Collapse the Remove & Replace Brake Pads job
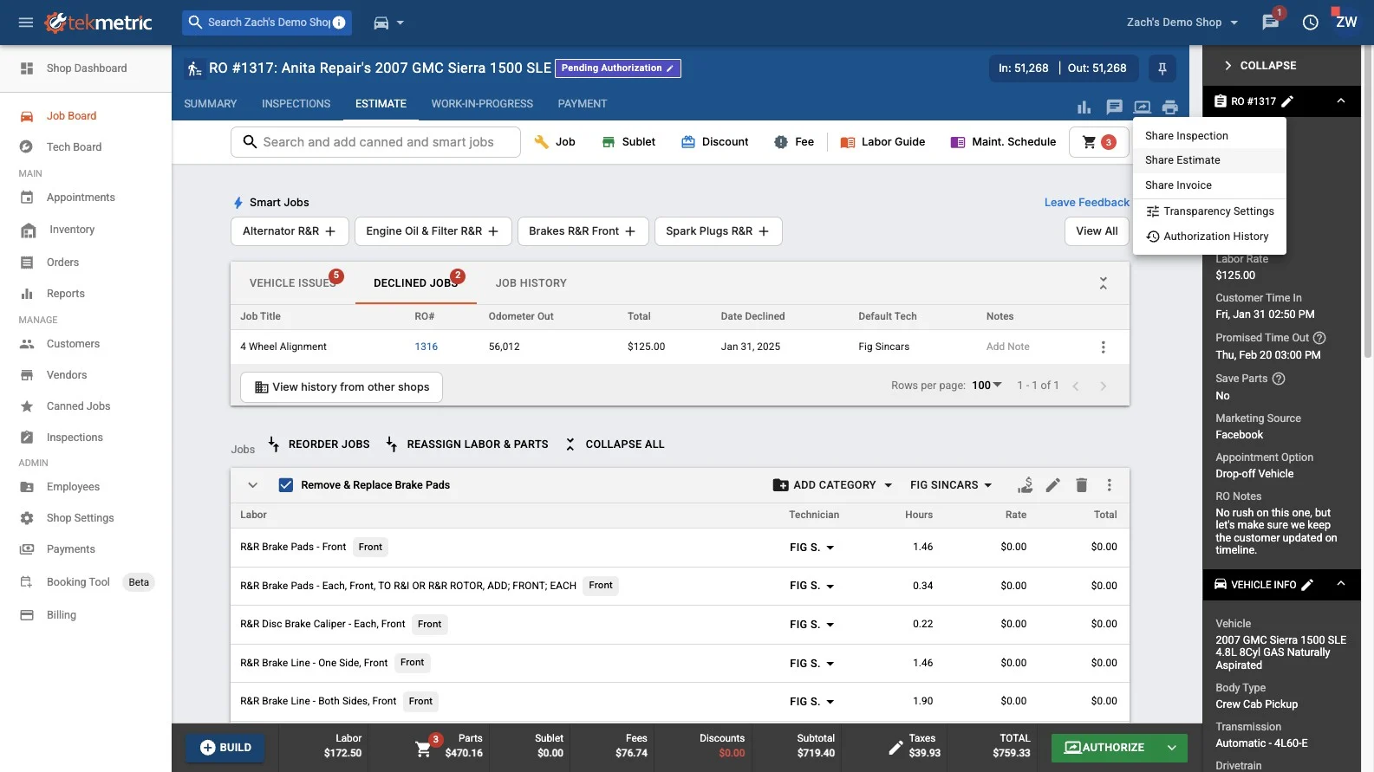1374x772 pixels. 252,485
